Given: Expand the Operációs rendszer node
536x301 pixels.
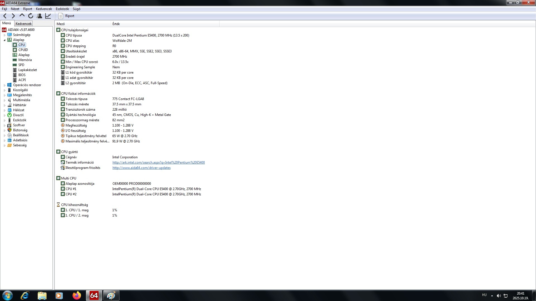Looking at the screenshot, I should tap(4, 85).
